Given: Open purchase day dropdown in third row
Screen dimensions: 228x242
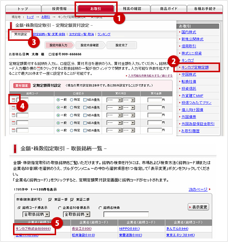Looking at the screenshot, I should [x=129, y=115].
